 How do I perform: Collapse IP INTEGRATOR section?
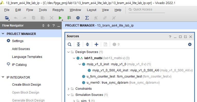[3, 77]
